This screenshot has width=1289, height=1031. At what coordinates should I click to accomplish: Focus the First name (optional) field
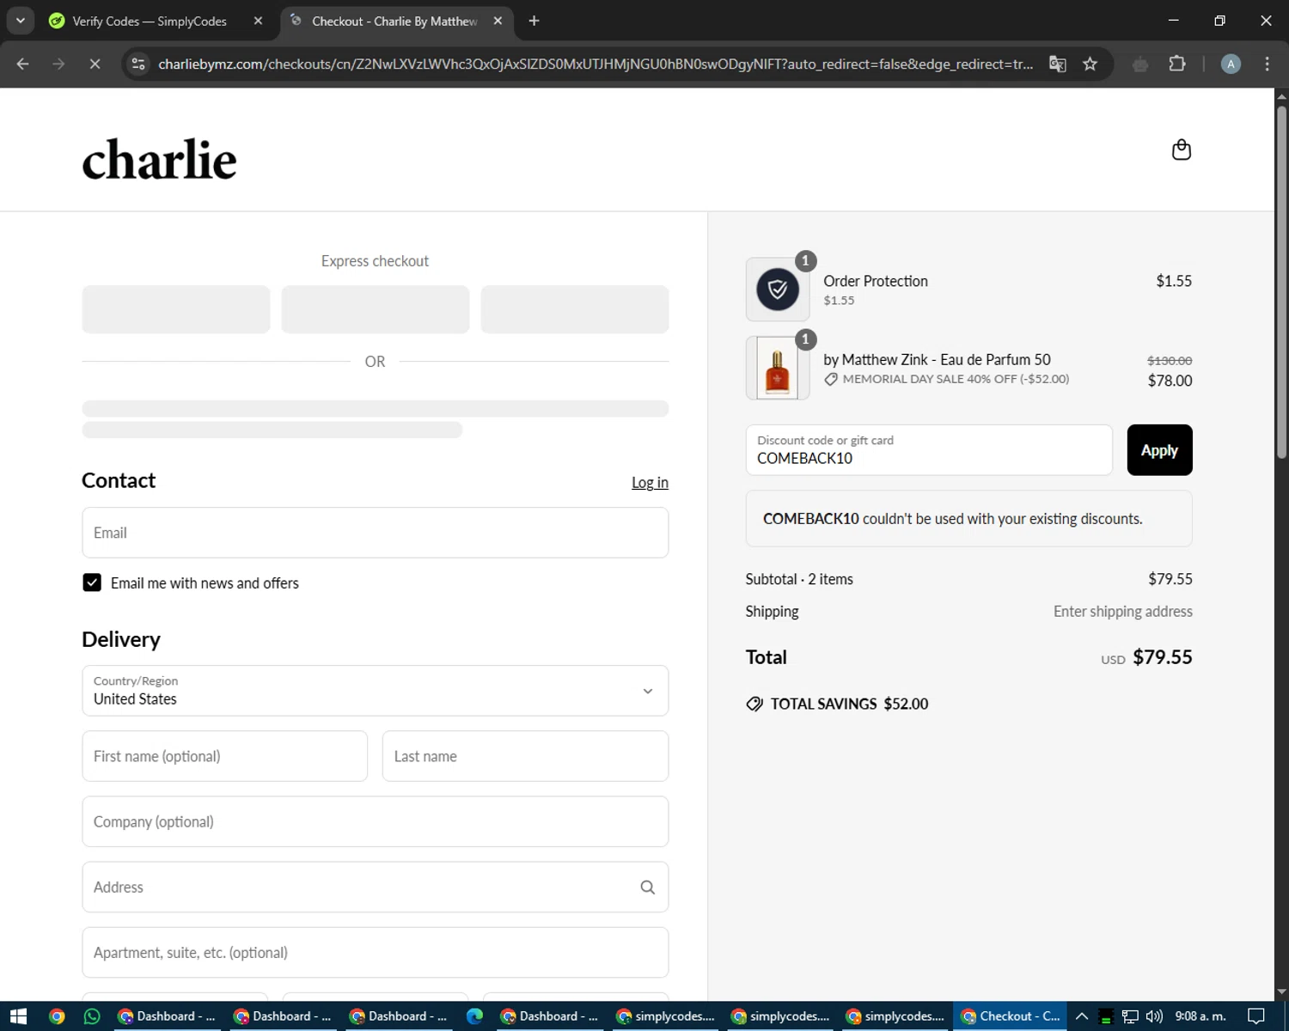coord(225,756)
